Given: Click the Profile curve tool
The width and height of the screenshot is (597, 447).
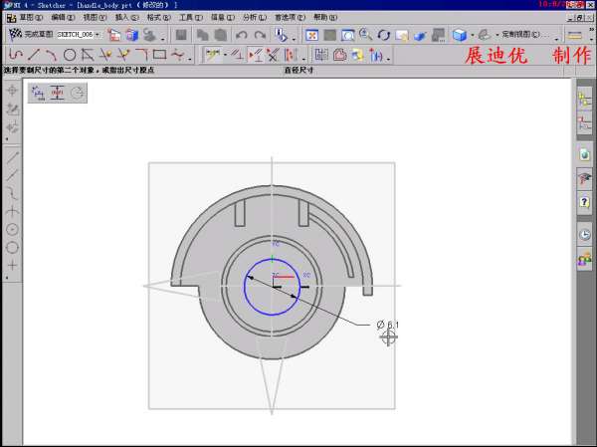Looking at the screenshot, I should coord(16,54).
